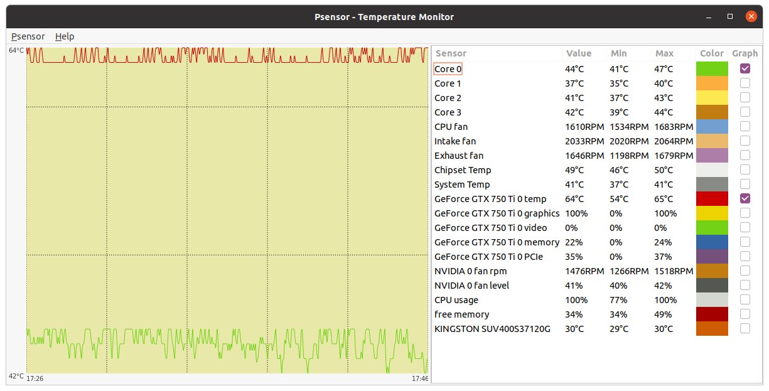Click the Exhaust fan purple color swatch
769x391 pixels.
point(712,156)
